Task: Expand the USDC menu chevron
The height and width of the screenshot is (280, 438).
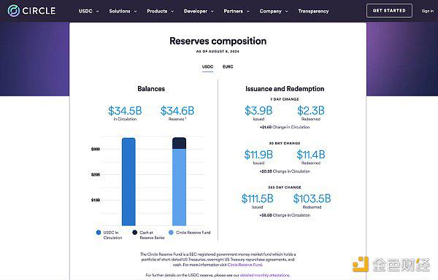Action: (x=98, y=12)
